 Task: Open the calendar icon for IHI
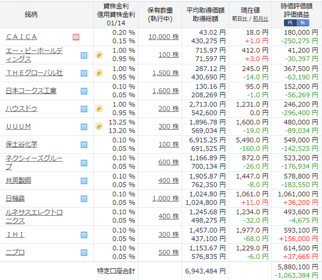point(84,235)
